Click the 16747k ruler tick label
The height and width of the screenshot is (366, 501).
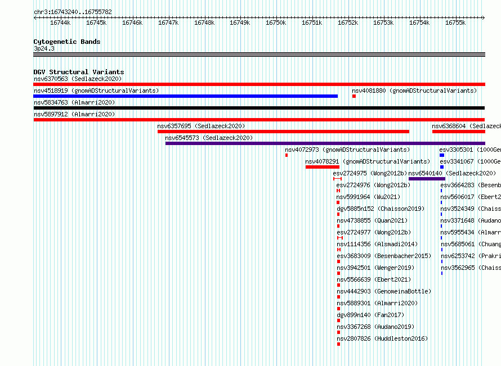click(168, 22)
